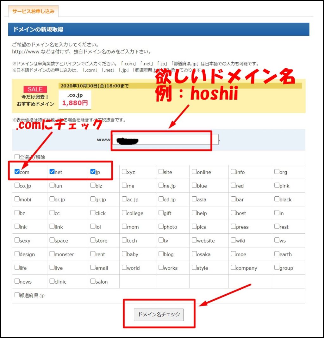This screenshot has height=338, width=324.
Task: Check the mobi domain checkbox
Action: [x=17, y=199]
